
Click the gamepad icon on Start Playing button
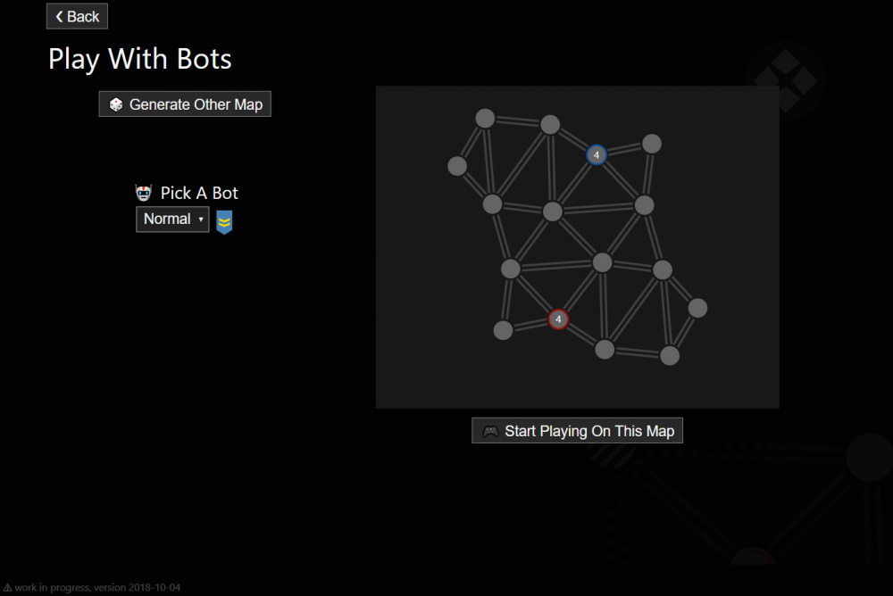coord(490,431)
